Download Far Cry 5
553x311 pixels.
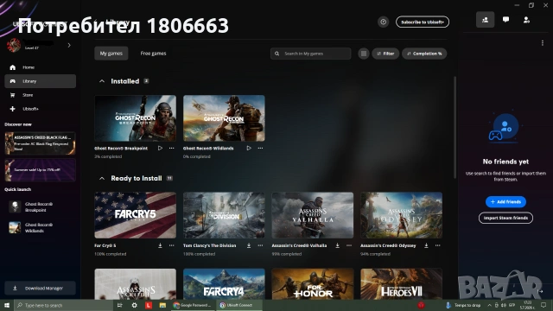tap(160, 245)
